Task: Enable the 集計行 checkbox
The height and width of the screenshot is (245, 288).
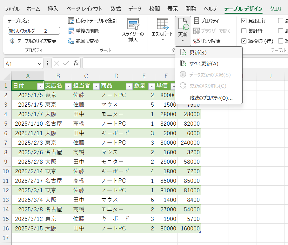Action: click(x=244, y=31)
